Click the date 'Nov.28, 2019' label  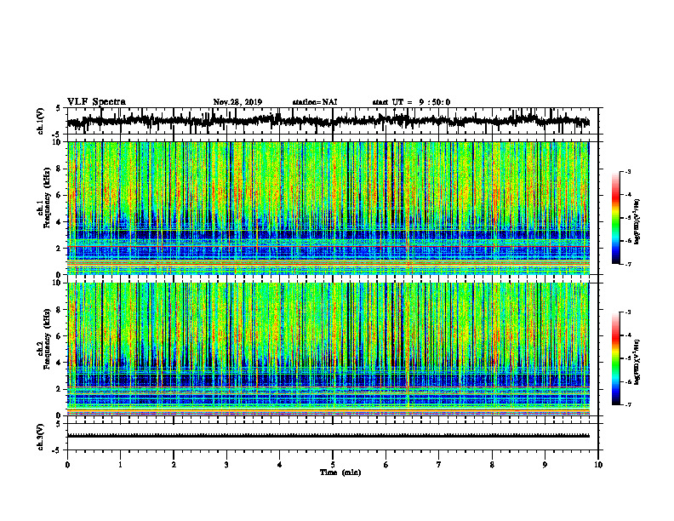[237, 102]
